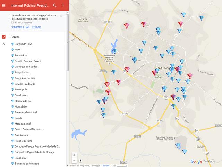Viewport: 222px width, 167px height.
Task: Click the sidebar vertical scrollbar thumb
Action: [67, 42]
